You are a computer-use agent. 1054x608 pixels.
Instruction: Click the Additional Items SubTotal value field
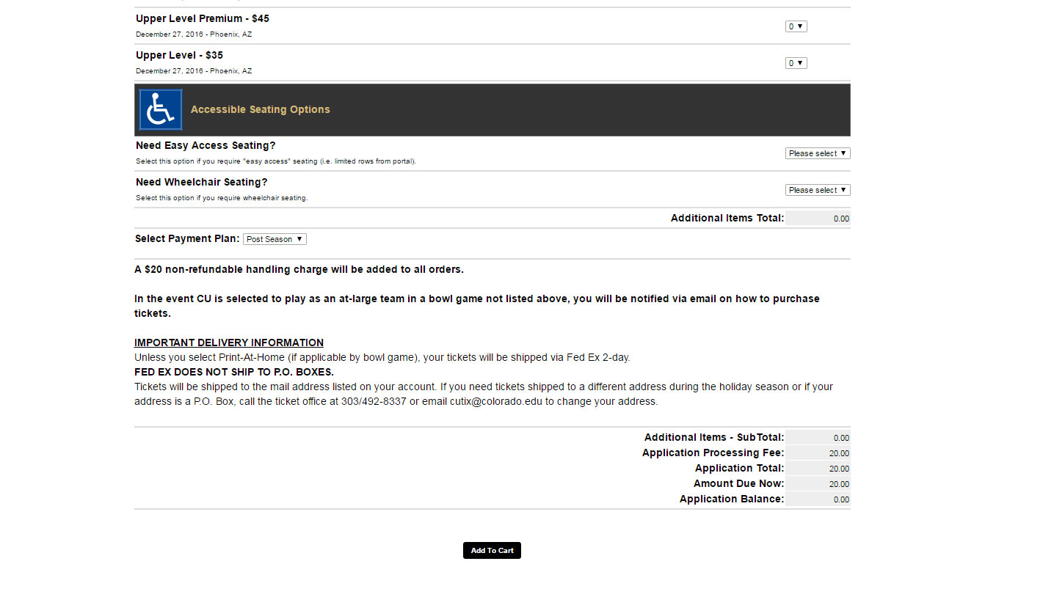pyautogui.click(x=818, y=438)
